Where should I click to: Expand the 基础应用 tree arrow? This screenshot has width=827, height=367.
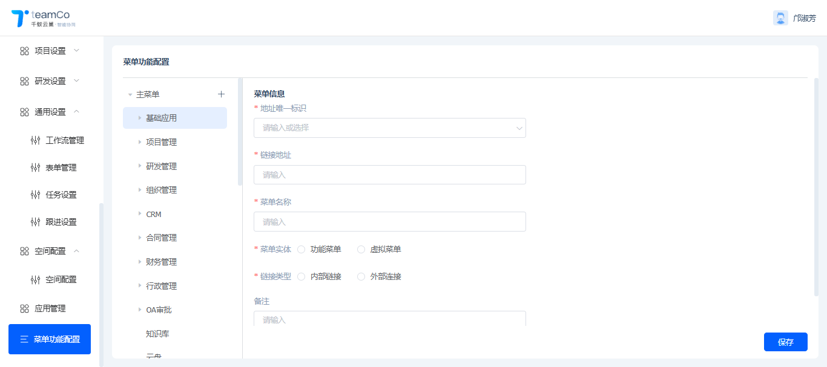(140, 118)
